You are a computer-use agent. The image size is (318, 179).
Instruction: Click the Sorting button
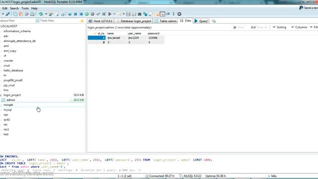(x=279, y=27)
